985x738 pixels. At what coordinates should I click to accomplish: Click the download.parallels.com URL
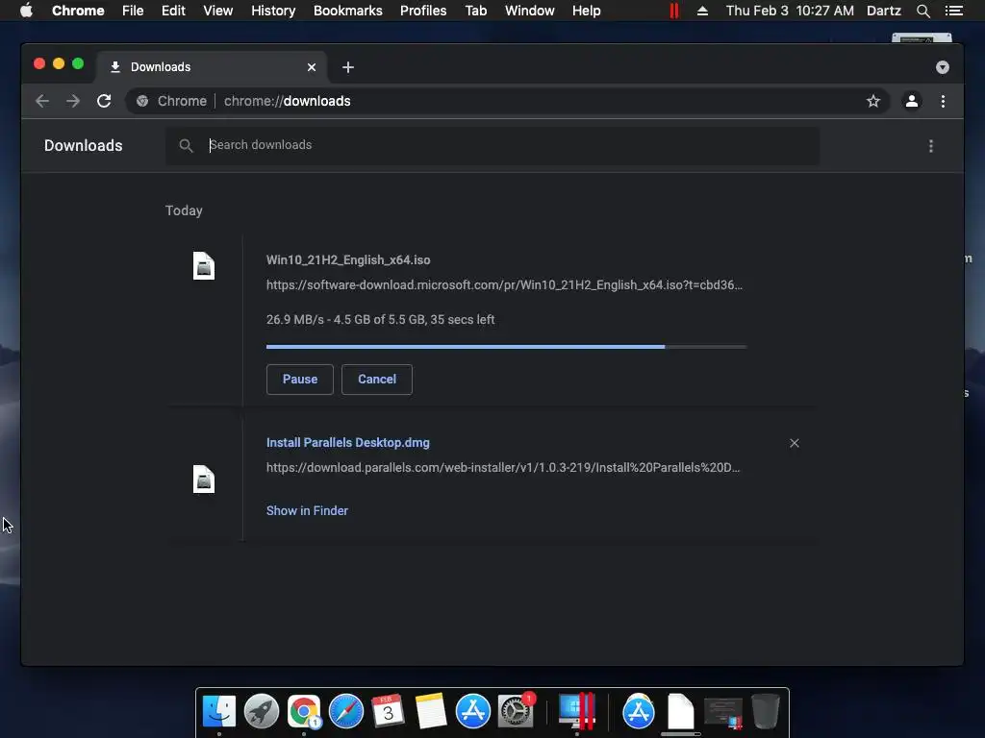pyautogui.click(x=503, y=468)
